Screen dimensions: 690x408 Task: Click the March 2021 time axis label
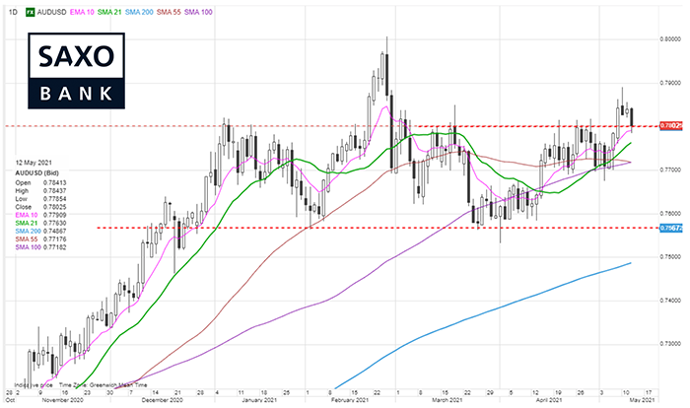[447, 400]
